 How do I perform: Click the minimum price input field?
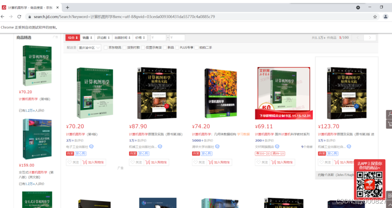coord(158,38)
